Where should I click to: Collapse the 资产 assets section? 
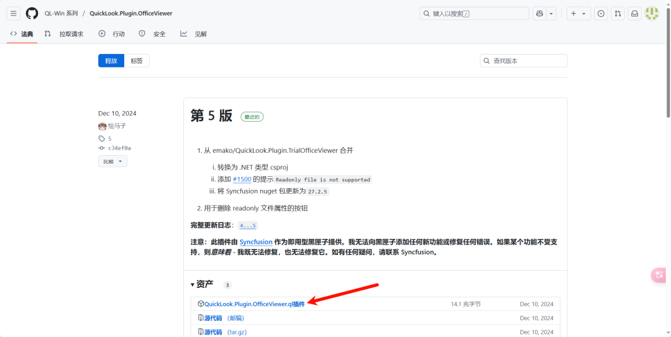(x=202, y=284)
